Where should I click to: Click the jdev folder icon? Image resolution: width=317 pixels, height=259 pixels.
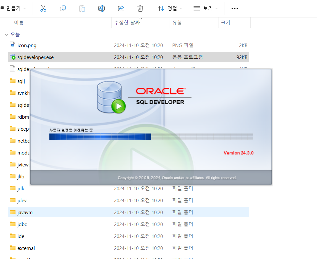(13, 200)
